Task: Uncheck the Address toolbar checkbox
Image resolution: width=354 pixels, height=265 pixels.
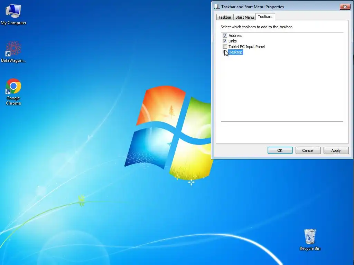Action: click(x=225, y=36)
